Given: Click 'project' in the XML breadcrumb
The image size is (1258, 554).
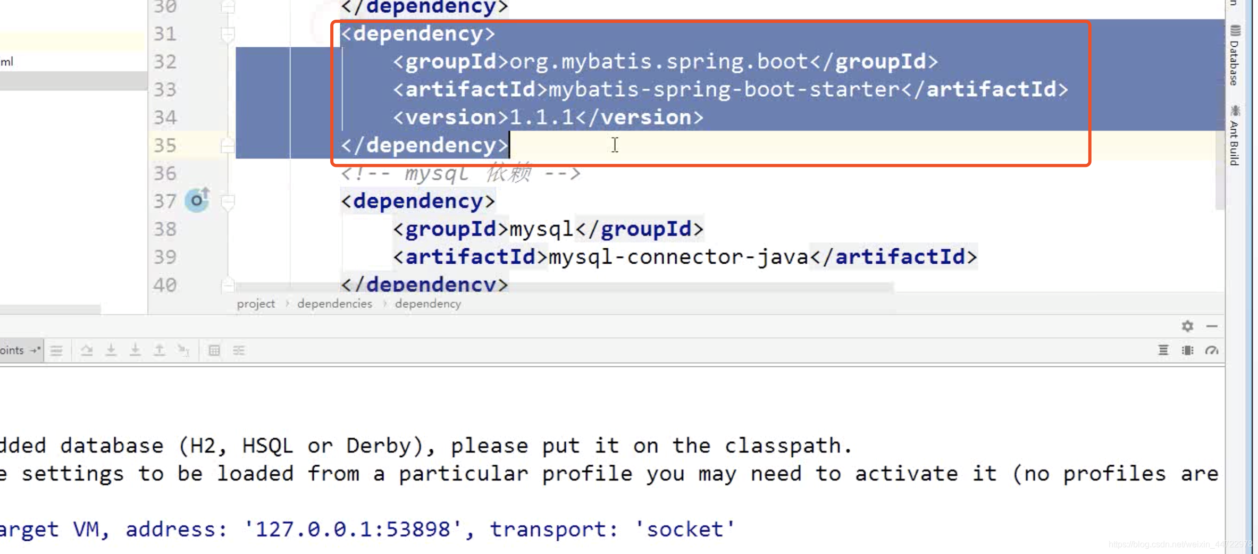Looking at the screenshot, I should pos(256,304).
